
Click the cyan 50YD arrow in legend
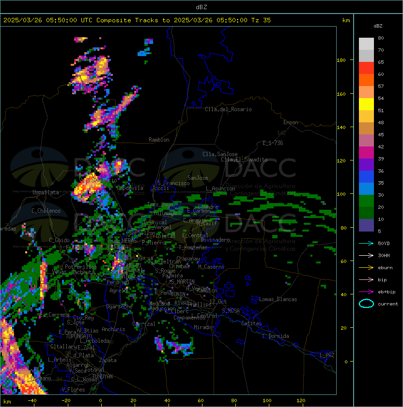coord(366,243)
